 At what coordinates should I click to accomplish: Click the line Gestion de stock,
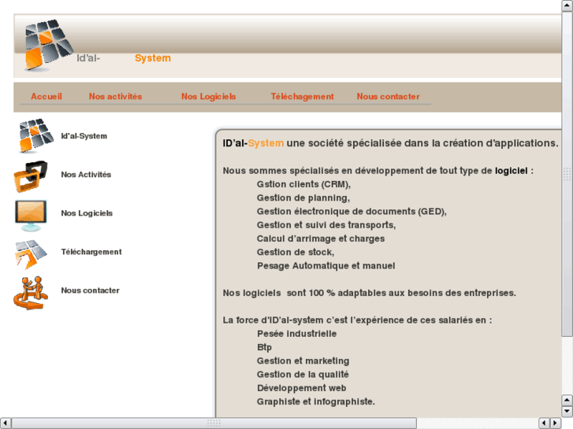296,252
